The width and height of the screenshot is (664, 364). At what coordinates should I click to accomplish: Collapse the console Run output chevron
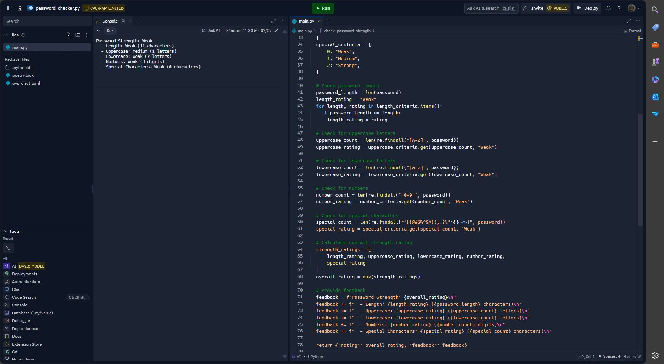coord(99,31)
